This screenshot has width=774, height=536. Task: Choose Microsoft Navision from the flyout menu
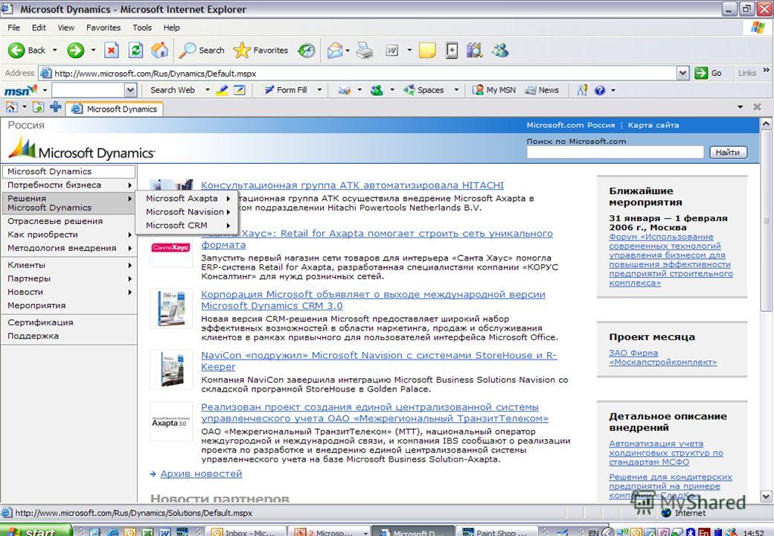(x=185, y=211)
